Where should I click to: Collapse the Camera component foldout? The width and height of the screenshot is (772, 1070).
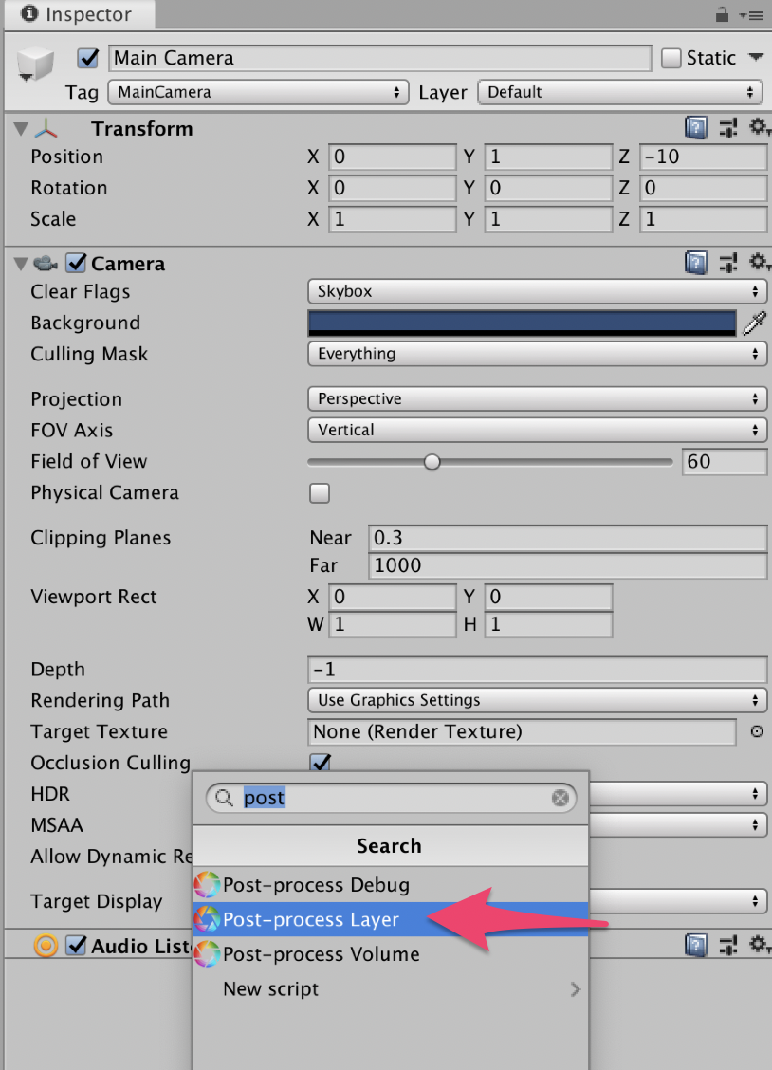click(x=21, y=264)
